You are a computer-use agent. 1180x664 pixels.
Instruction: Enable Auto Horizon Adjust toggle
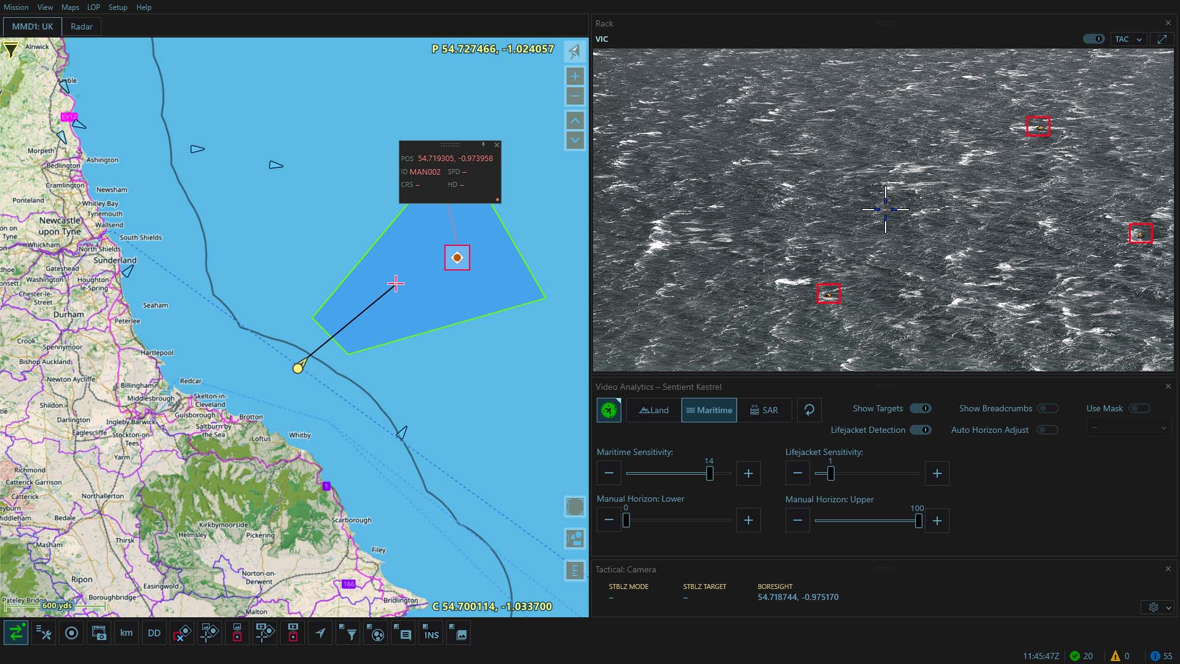pyautogui.click(x=1047, y=430)
